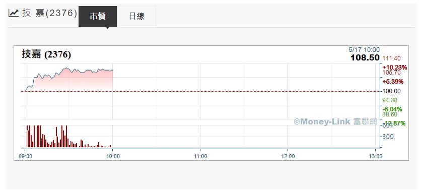Screen dimensions: 422x193
Task: Select the 10:00 time axis label
Action: click(x=113, y=156)
